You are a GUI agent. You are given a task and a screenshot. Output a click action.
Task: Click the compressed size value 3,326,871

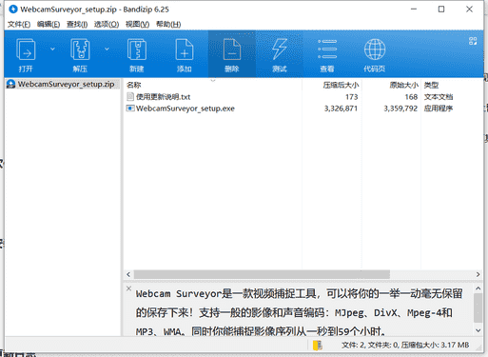[x=341, y=109]
